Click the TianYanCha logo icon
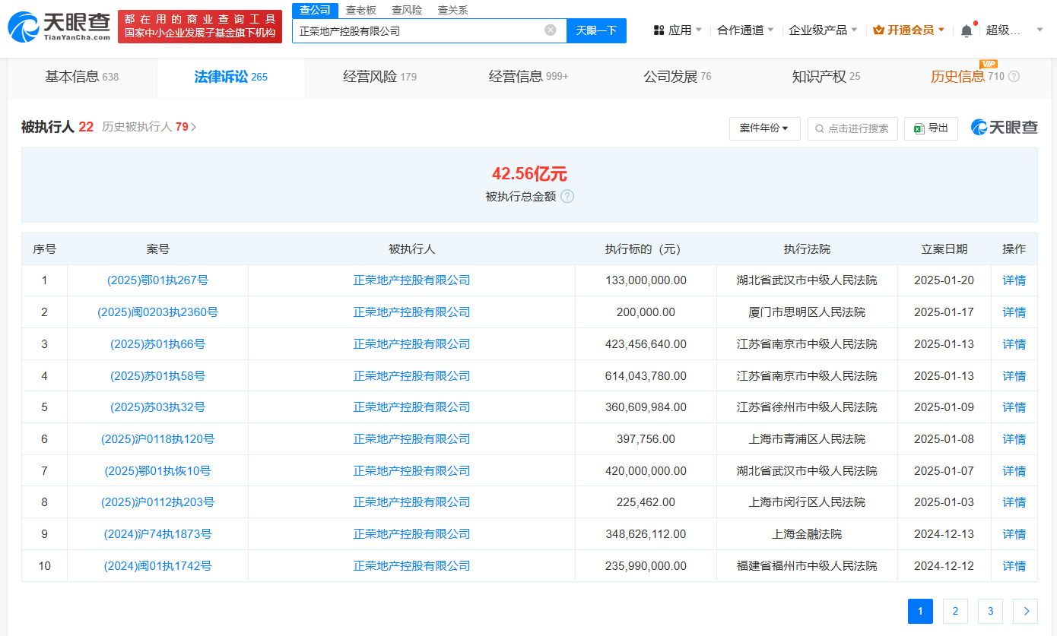Image resolution: width=1057 pixels, height=636 pixels. [23, 27]
